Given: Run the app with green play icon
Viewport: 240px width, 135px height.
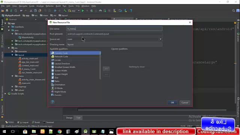Looking at the screenshot, I should 83,11.
